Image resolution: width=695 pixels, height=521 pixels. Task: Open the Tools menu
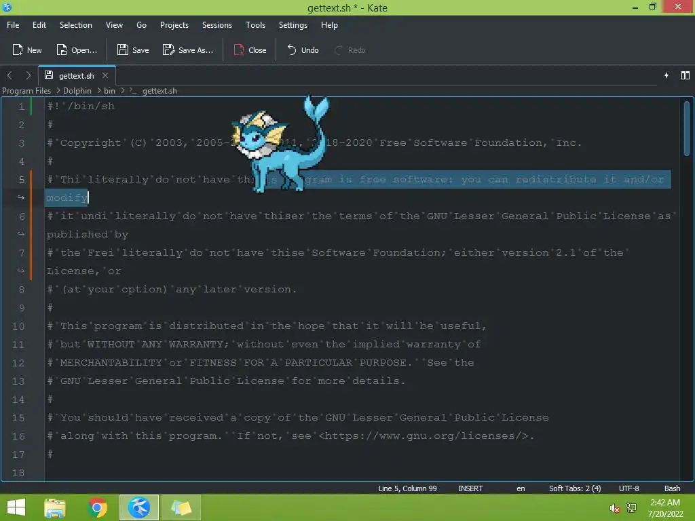pos(255,25)
